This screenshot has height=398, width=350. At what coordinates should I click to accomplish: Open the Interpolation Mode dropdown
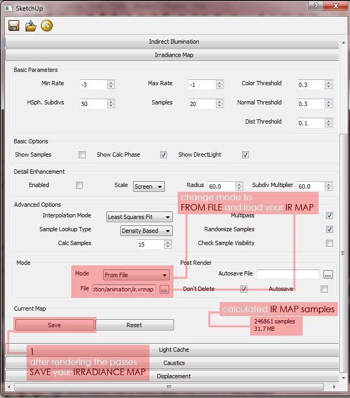(x=139, y=217)
